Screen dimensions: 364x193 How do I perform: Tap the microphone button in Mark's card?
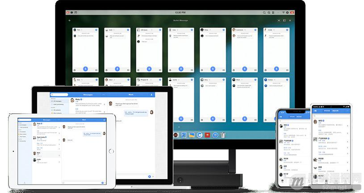244,119
